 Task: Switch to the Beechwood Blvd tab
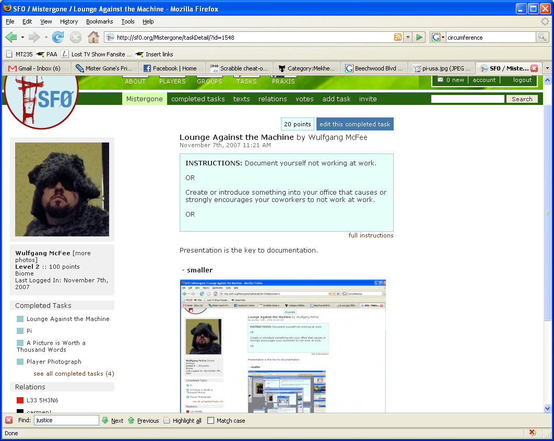point(374,68)
